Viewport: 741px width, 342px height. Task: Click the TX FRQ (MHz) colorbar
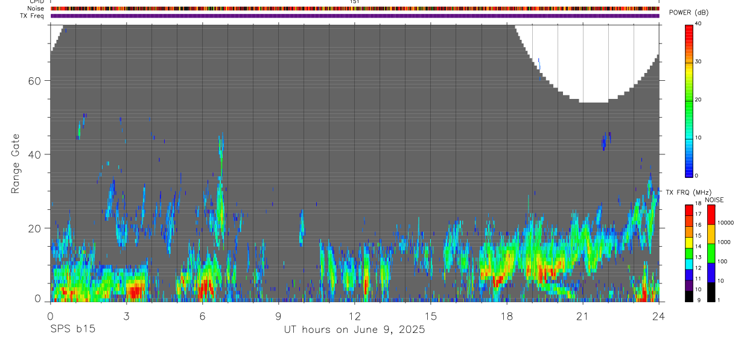(689, 253)
